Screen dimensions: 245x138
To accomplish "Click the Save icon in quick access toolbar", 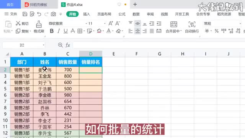I will [24, 14].
